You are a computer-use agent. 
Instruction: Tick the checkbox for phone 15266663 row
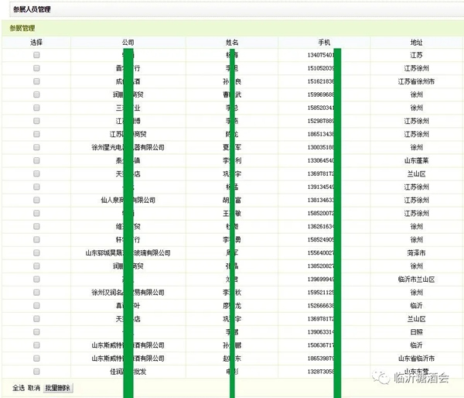coord(36,306)
